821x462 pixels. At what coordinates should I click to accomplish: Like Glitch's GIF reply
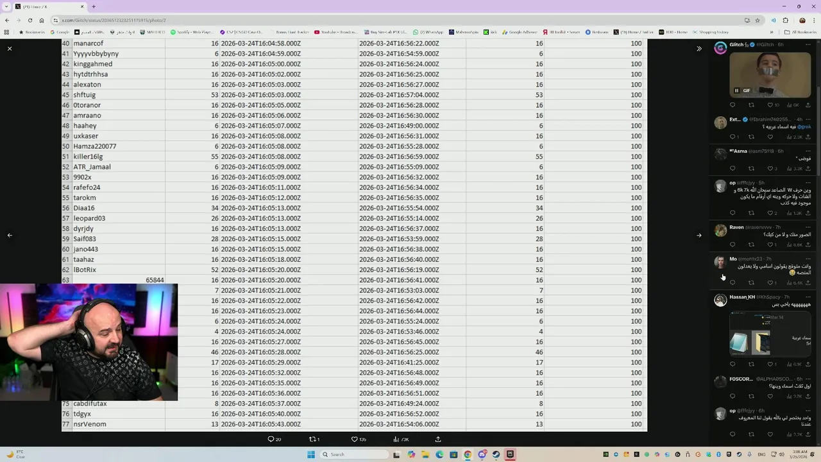pyautogui.click(x=770, y=105)
